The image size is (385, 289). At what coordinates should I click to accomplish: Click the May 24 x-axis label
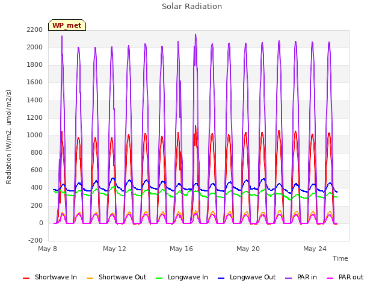[315, 249]
